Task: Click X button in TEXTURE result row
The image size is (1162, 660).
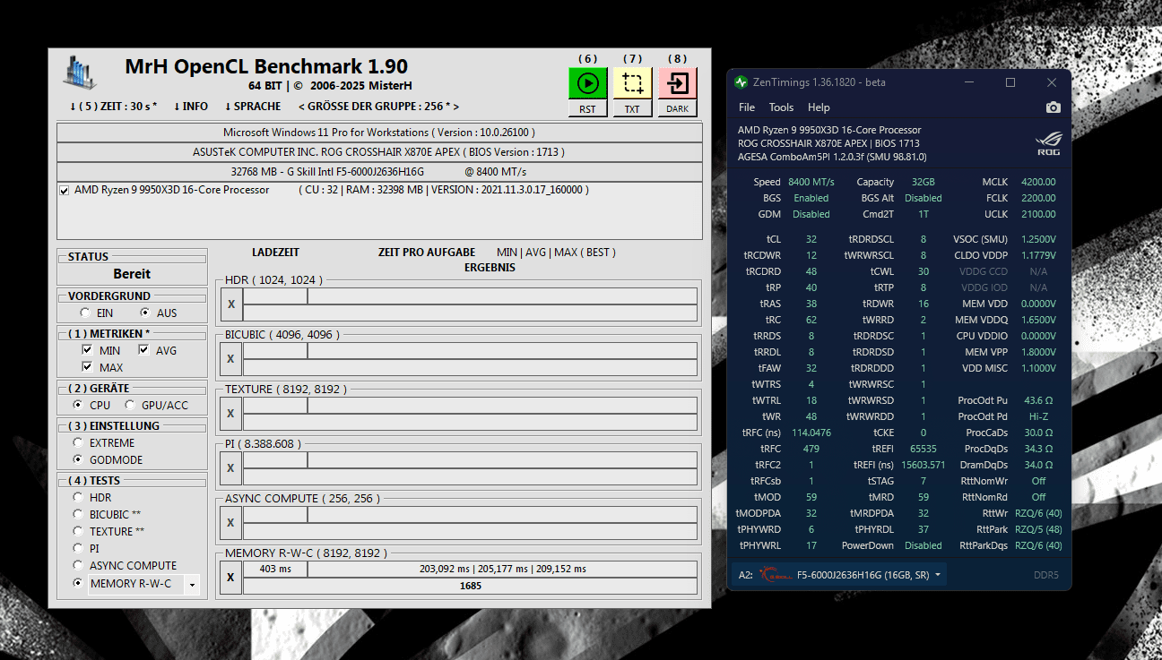Action: (230, 414)
